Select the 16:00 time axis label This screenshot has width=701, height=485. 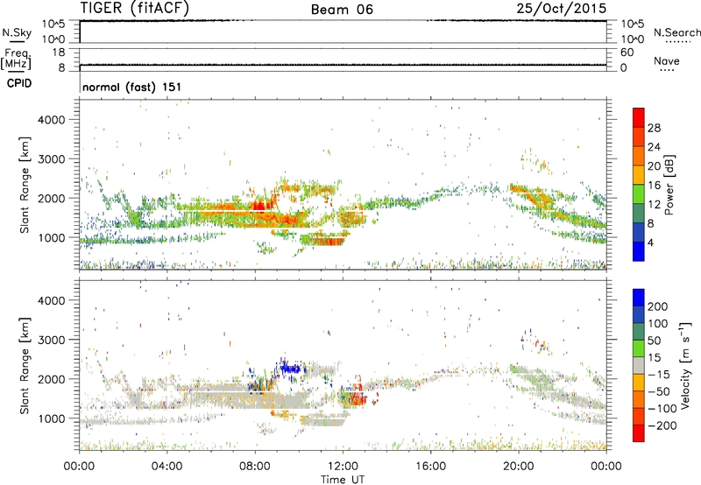click(x=430, y=467)
